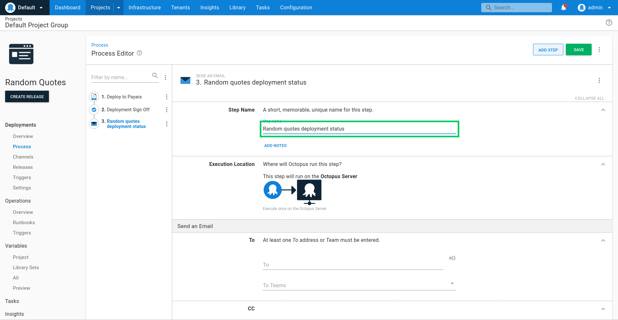This screenshot has height=320, width=618.
Task: Open the To Teams dropdown
Action: click(360, 285)
